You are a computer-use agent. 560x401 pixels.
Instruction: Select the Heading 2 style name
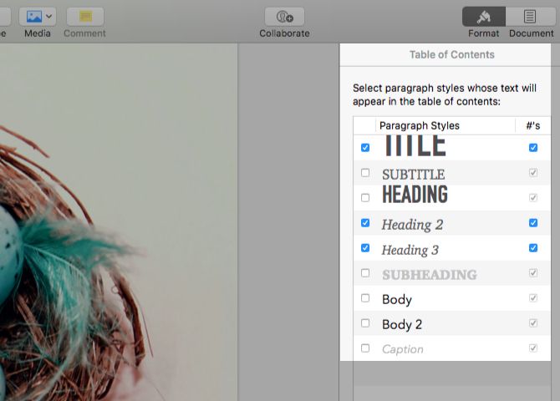[412, 225]
